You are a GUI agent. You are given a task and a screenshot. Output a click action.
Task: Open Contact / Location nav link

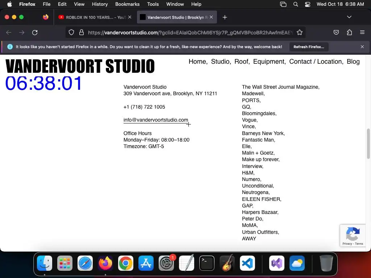click(316, 62)
